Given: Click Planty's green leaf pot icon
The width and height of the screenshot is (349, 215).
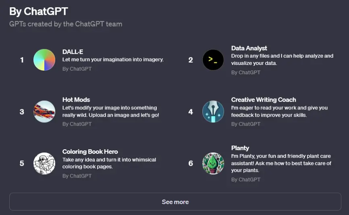Looking at the screenshot, I should point(213,163).
